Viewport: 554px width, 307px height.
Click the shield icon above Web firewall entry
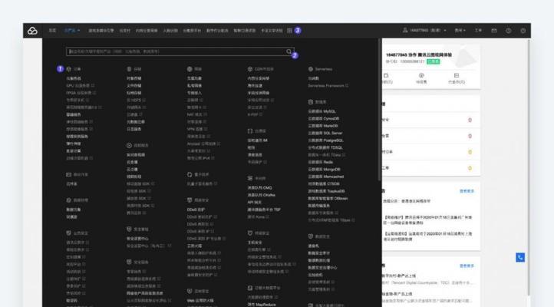(x=190, y=291)
